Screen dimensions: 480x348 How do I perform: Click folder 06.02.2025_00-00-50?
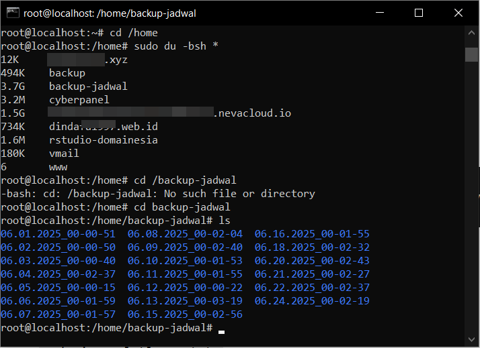coord(58,247)
